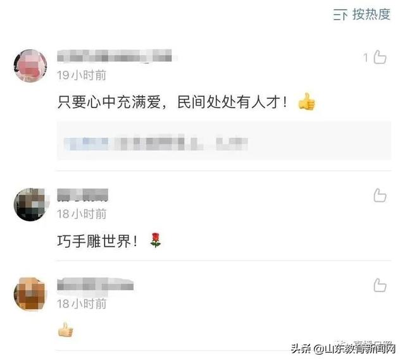Select the comment 只要心中充满爱，民间处处有人才
Viewport: 405px width, 363px height.
click(x=172, y=102)
